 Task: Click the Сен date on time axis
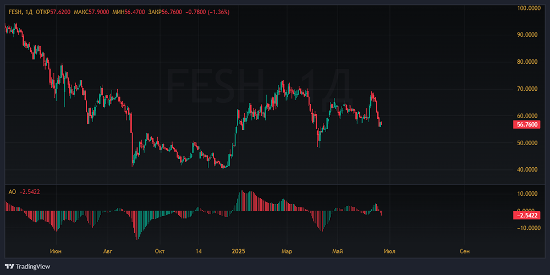pyautogui.click(x=464, y=251)
